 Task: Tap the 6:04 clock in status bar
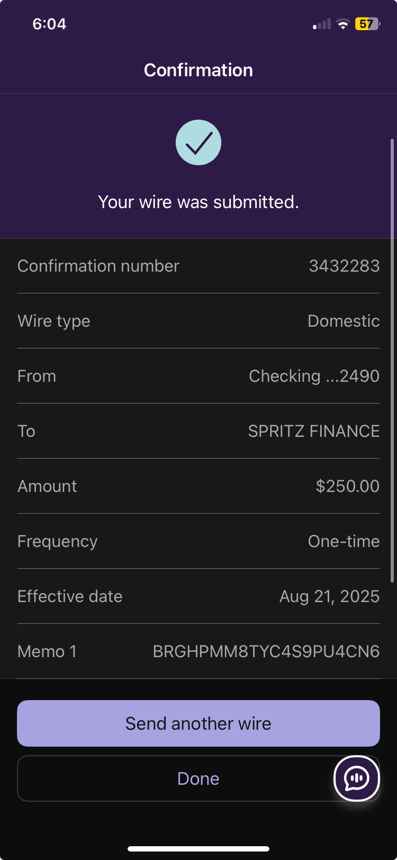coord(49,24)
